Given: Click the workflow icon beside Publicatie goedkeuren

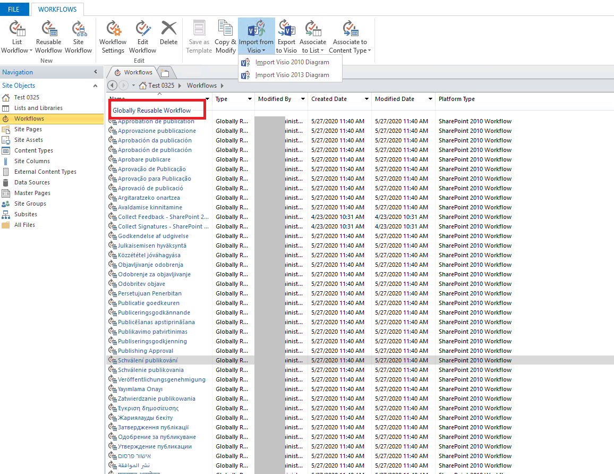Looking at the screenshot, I should point(113,303).
